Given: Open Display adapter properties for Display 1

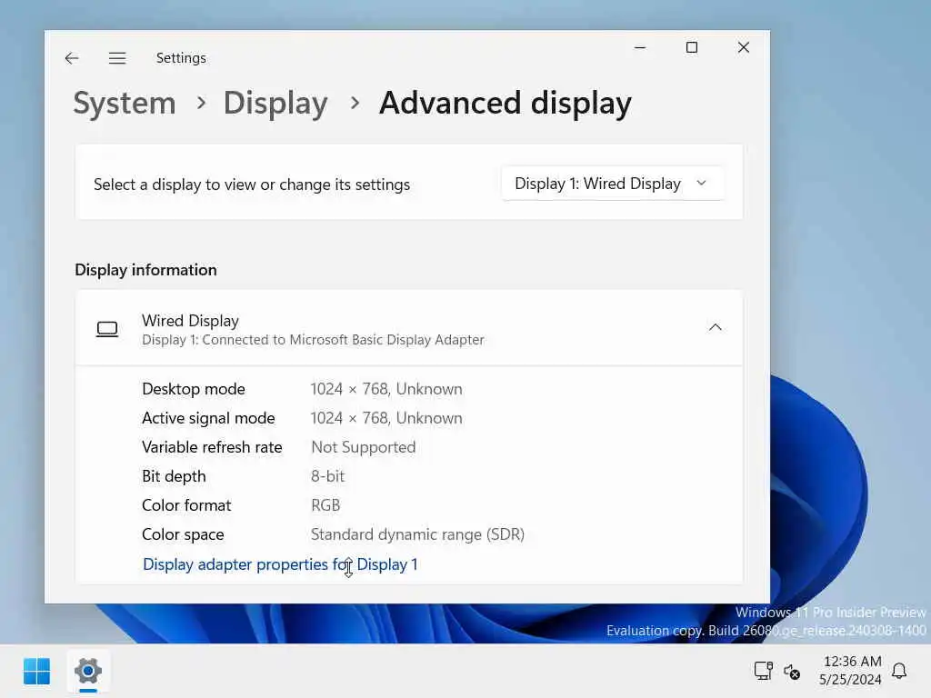Looking at the screenshot, I should pyautogui.click(x=280, y=564).
